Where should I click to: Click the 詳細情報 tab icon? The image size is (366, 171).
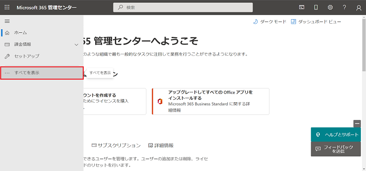tap(151, 145)
